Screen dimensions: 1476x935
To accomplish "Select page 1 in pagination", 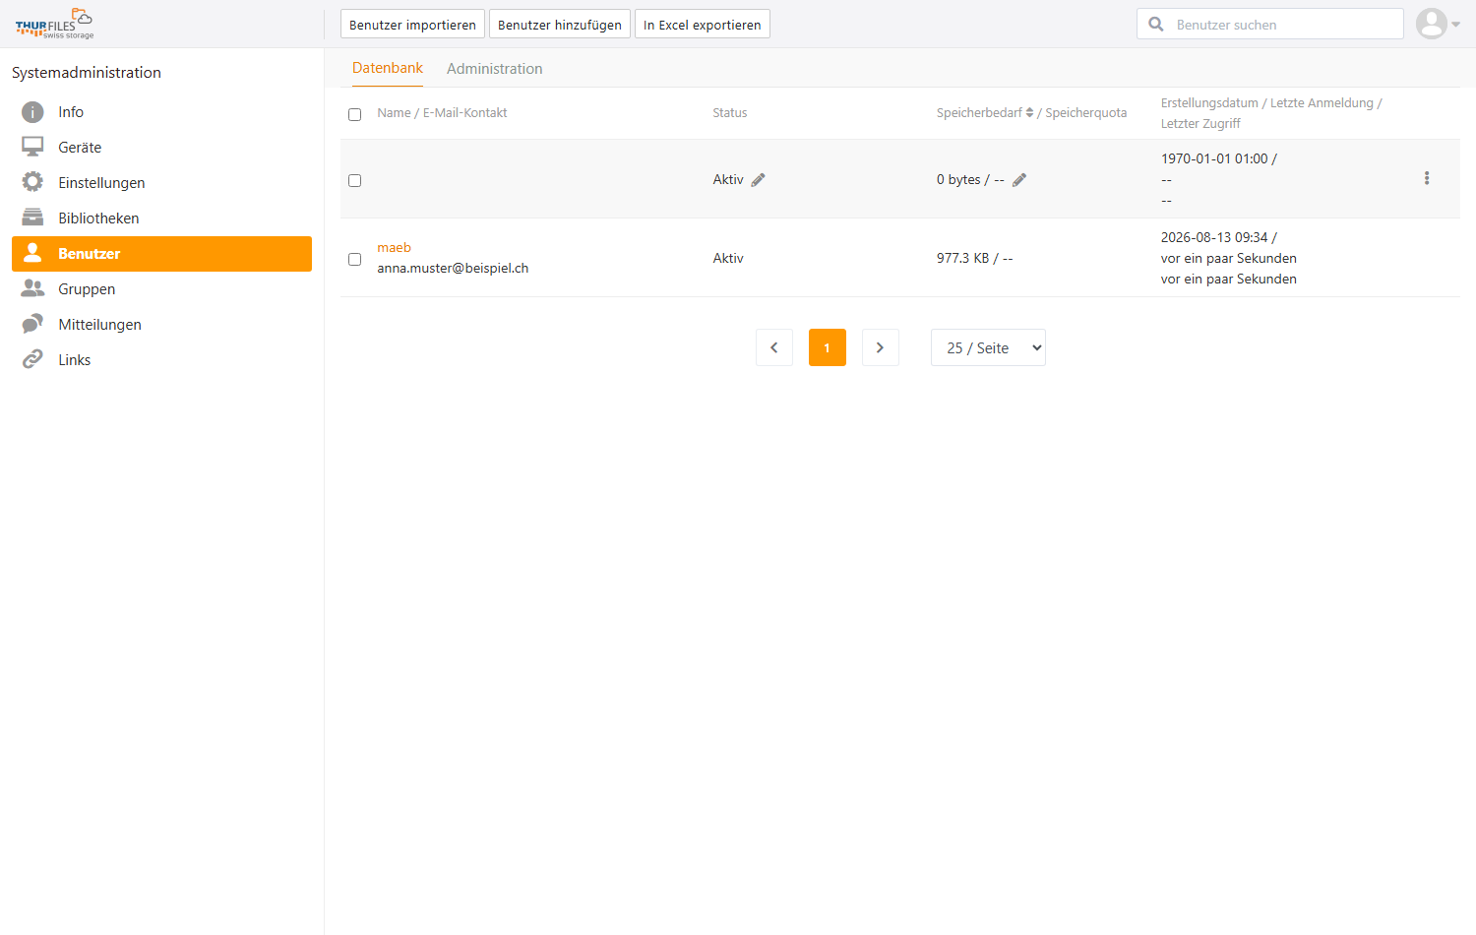I will 828,347.
